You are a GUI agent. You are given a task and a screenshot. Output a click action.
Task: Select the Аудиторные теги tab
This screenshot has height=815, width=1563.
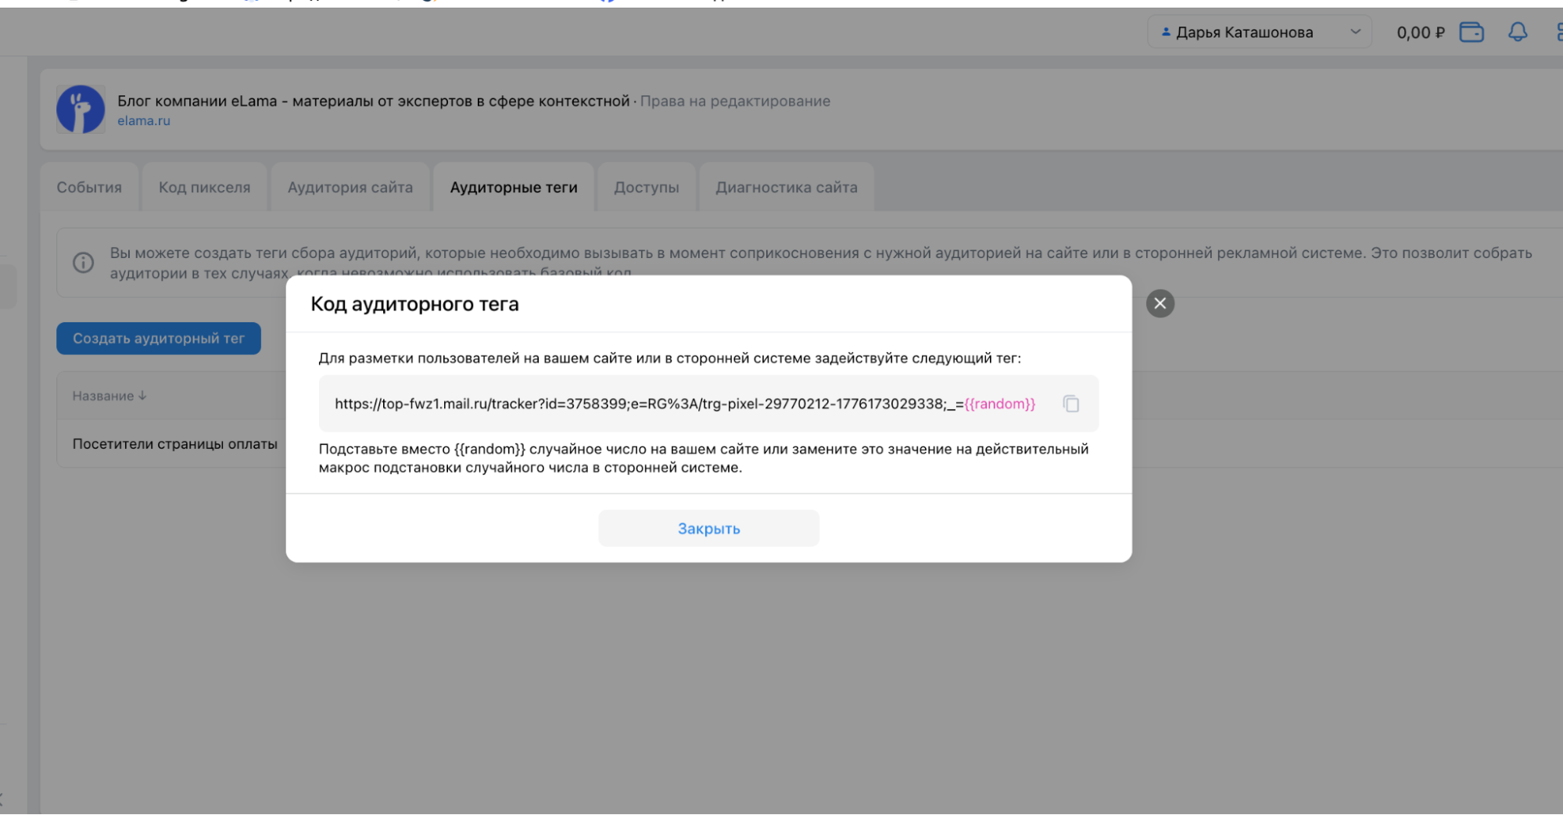point(513,188)
